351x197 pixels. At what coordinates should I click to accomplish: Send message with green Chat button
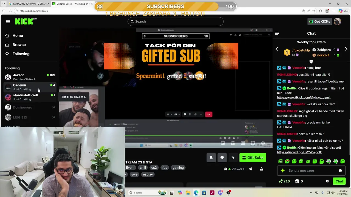click(x=339, y=181)
